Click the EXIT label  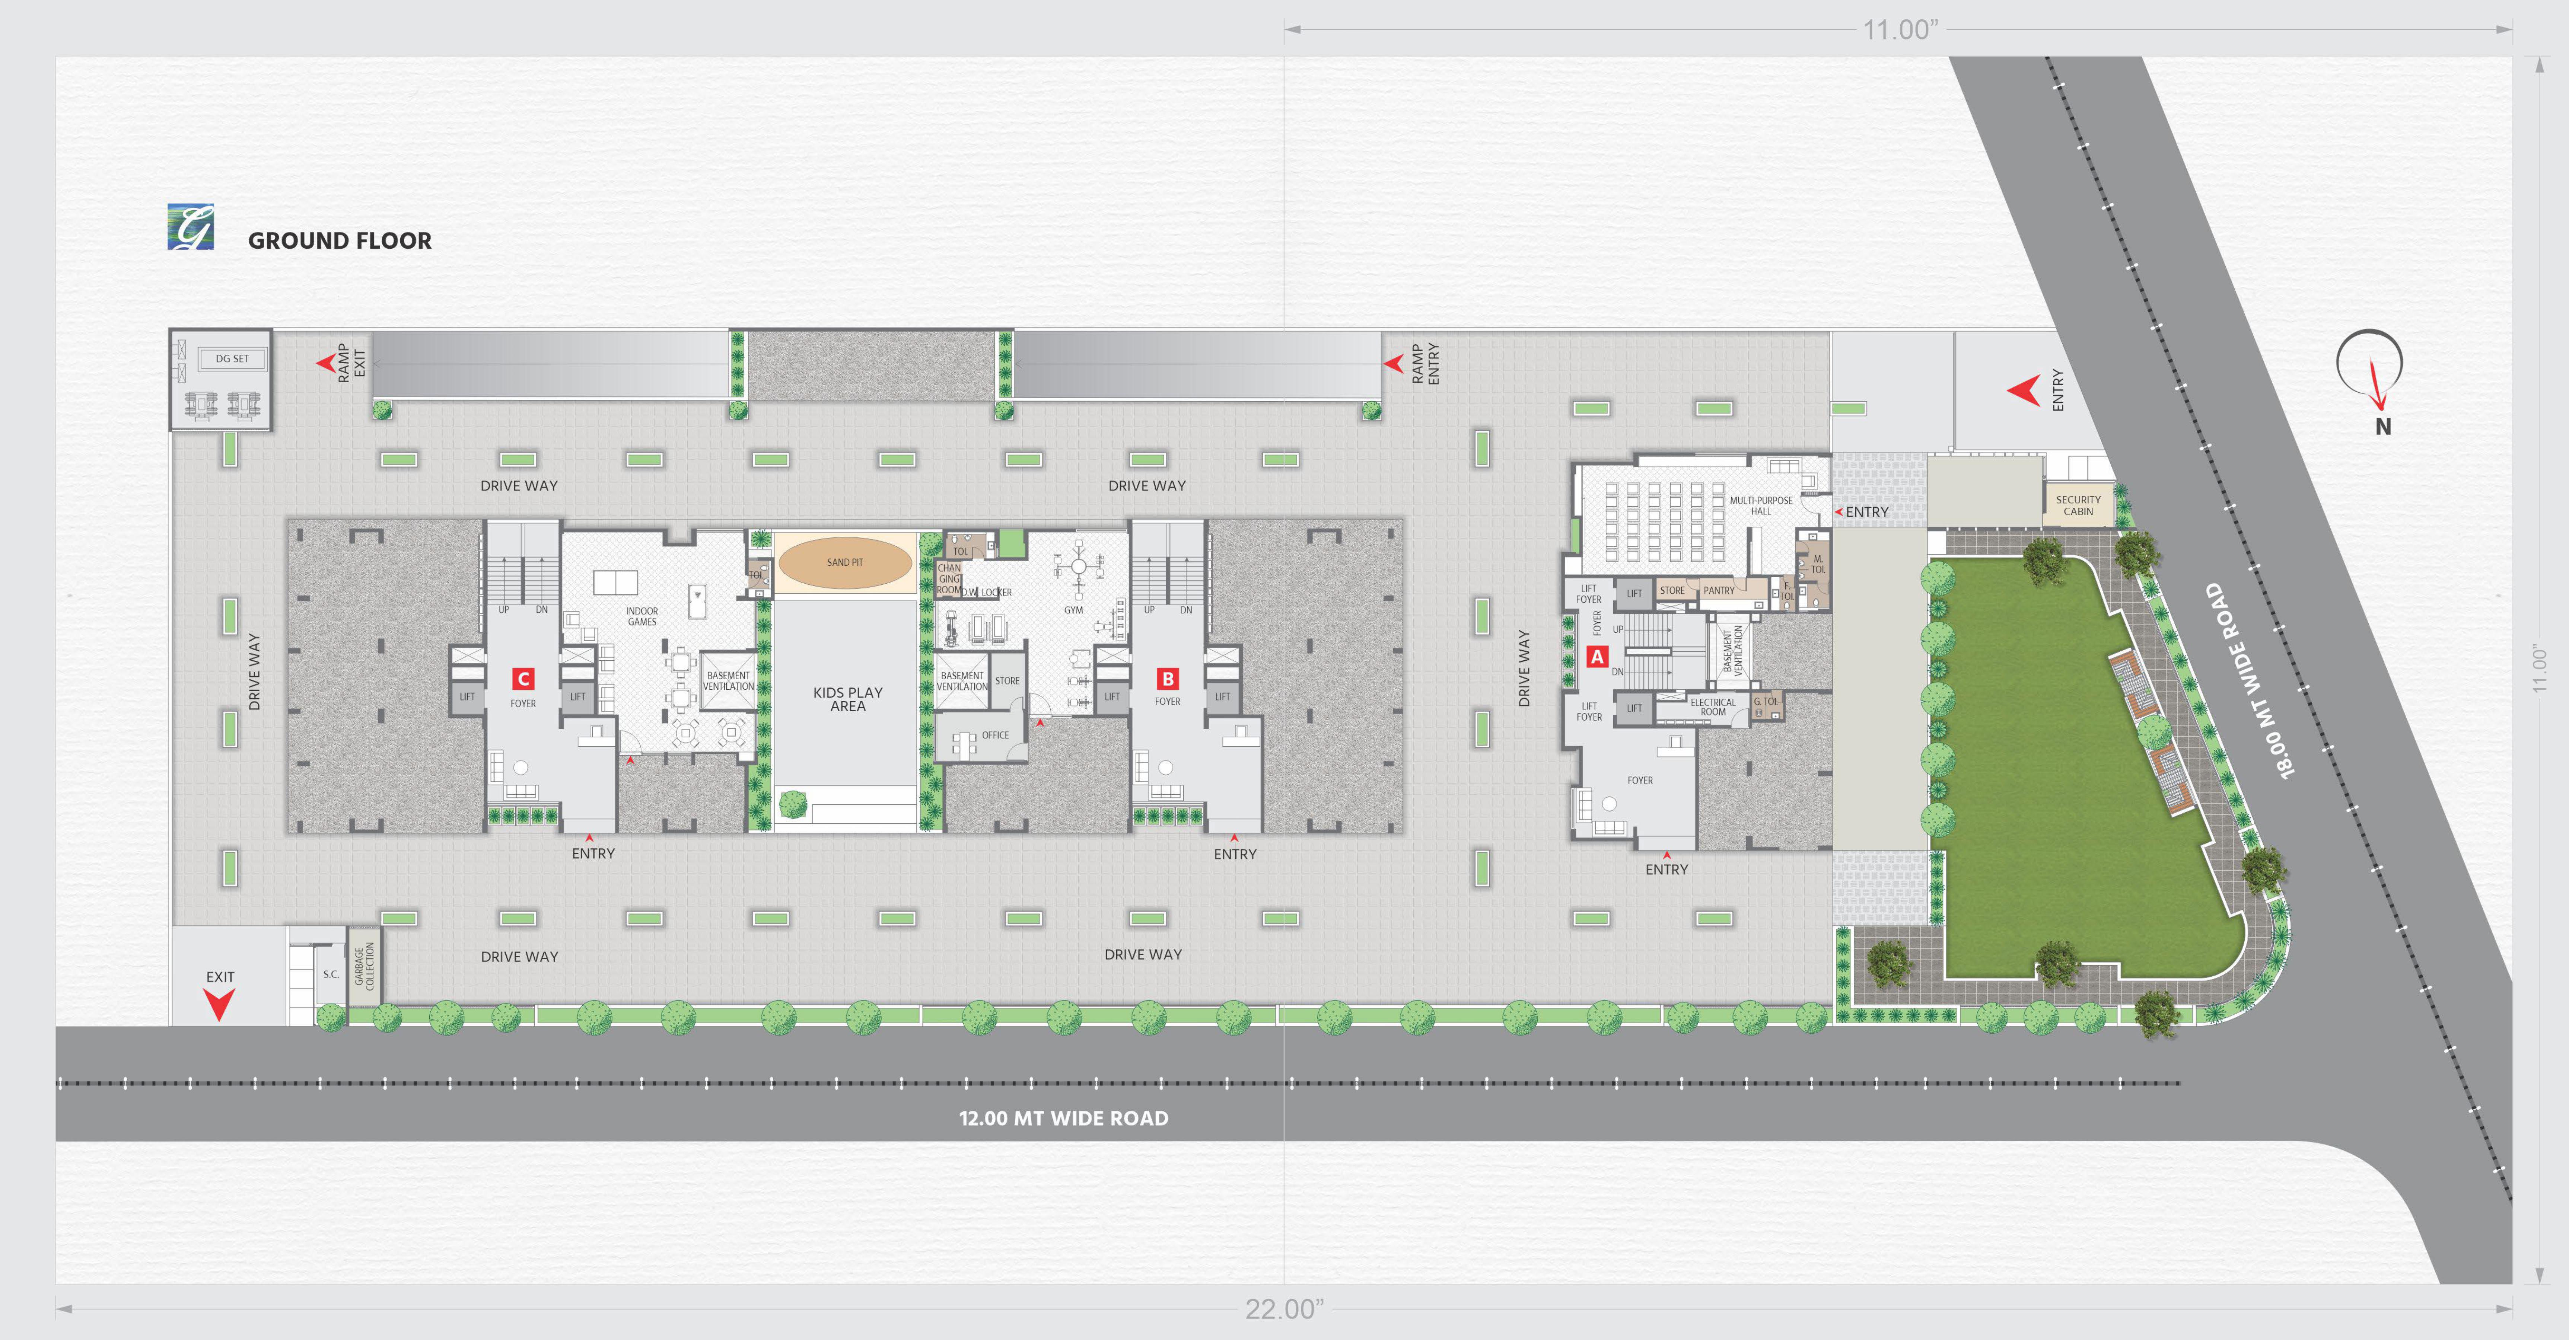click(220, 977)
